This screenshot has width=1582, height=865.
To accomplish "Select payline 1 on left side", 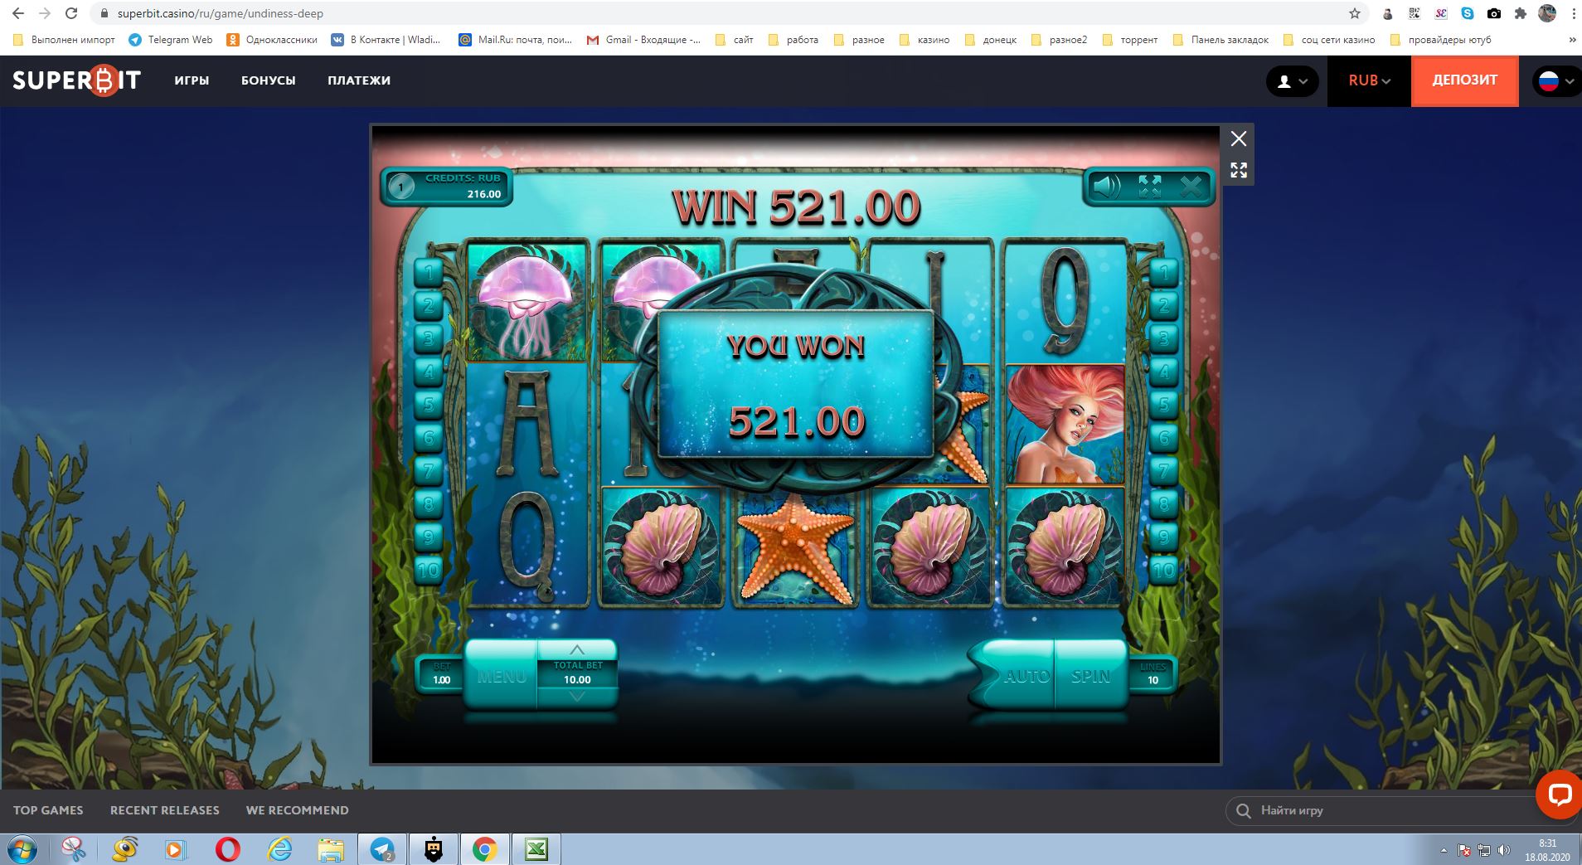I will pos(429,271).
